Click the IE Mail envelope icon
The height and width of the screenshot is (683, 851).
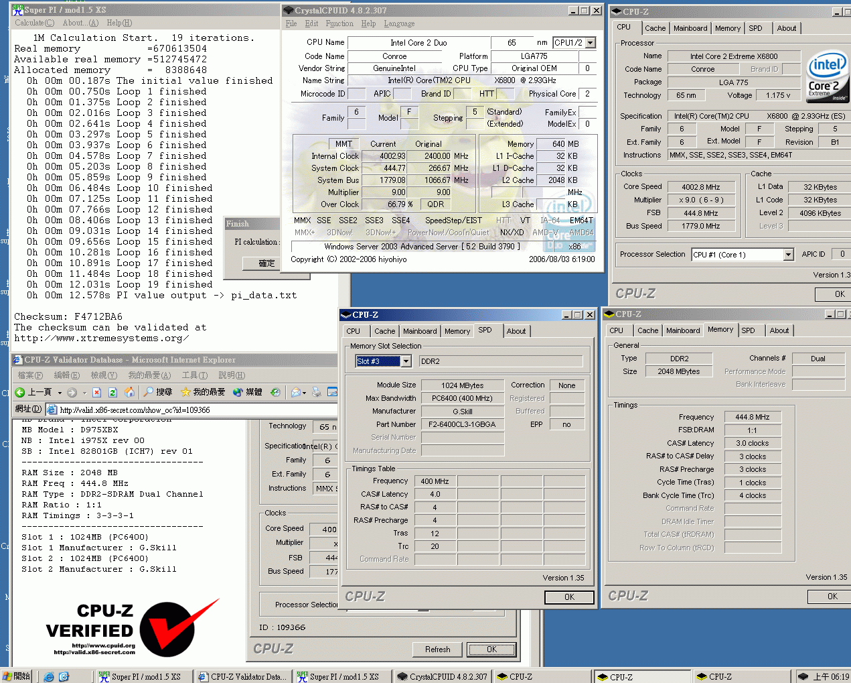pos(296,392)
